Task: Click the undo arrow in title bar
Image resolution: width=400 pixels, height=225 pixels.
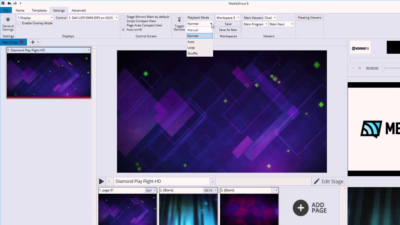Action: [10, 3]
